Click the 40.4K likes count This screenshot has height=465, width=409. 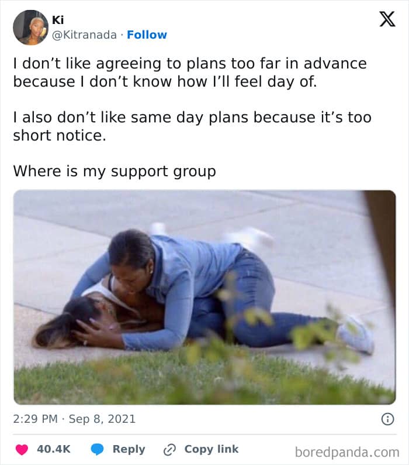pos(54,449)
